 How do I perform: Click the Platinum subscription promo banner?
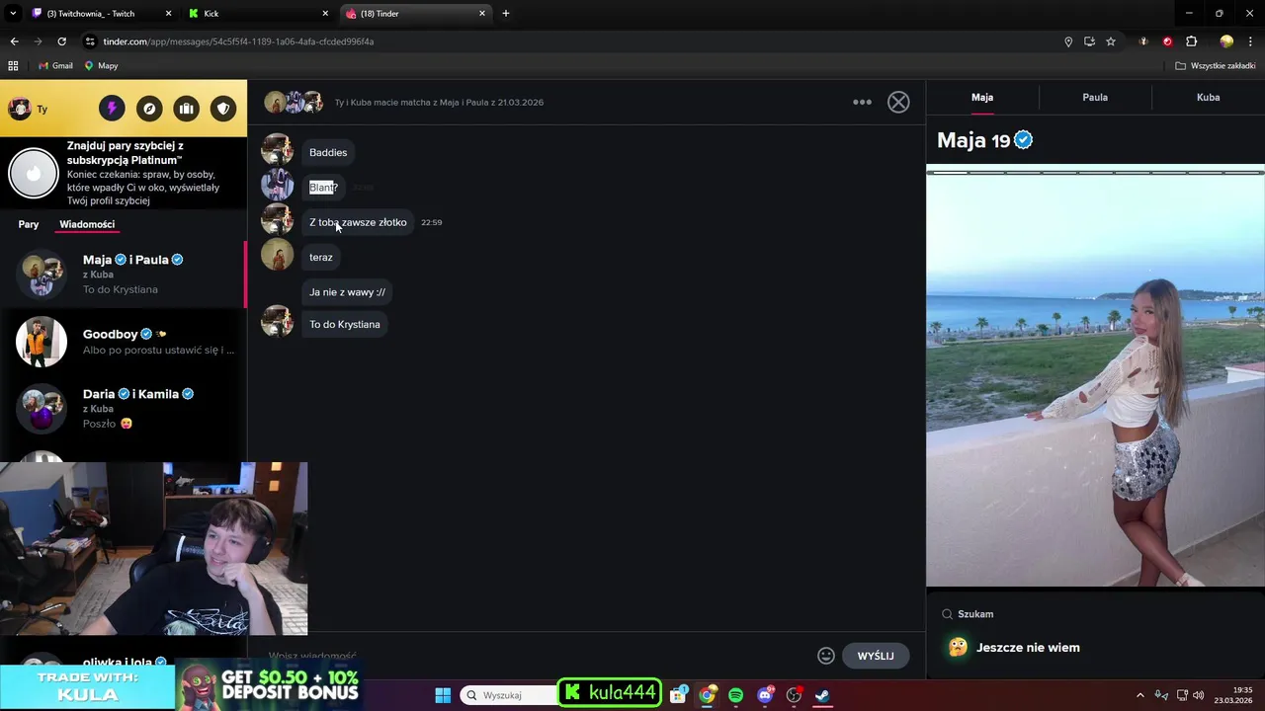click(124, 173)
